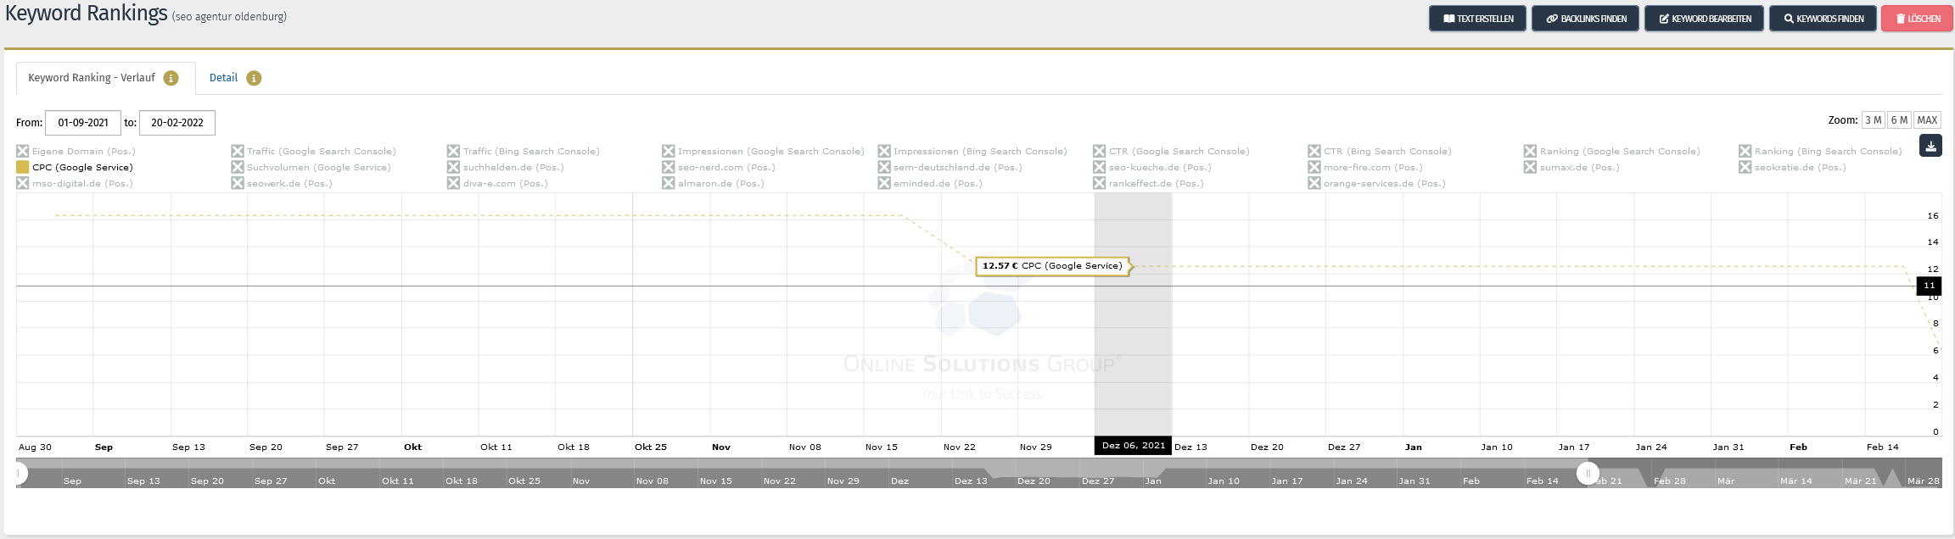Toggle eminded.de (Pos.) series
Image resolution: width=1955 pixels, height=539 pixels.
[930, 184]
